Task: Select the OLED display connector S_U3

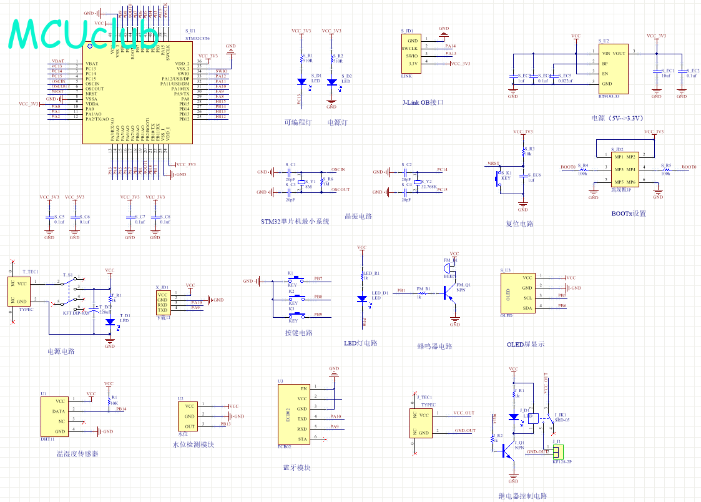Action: [x=518, y=293]
